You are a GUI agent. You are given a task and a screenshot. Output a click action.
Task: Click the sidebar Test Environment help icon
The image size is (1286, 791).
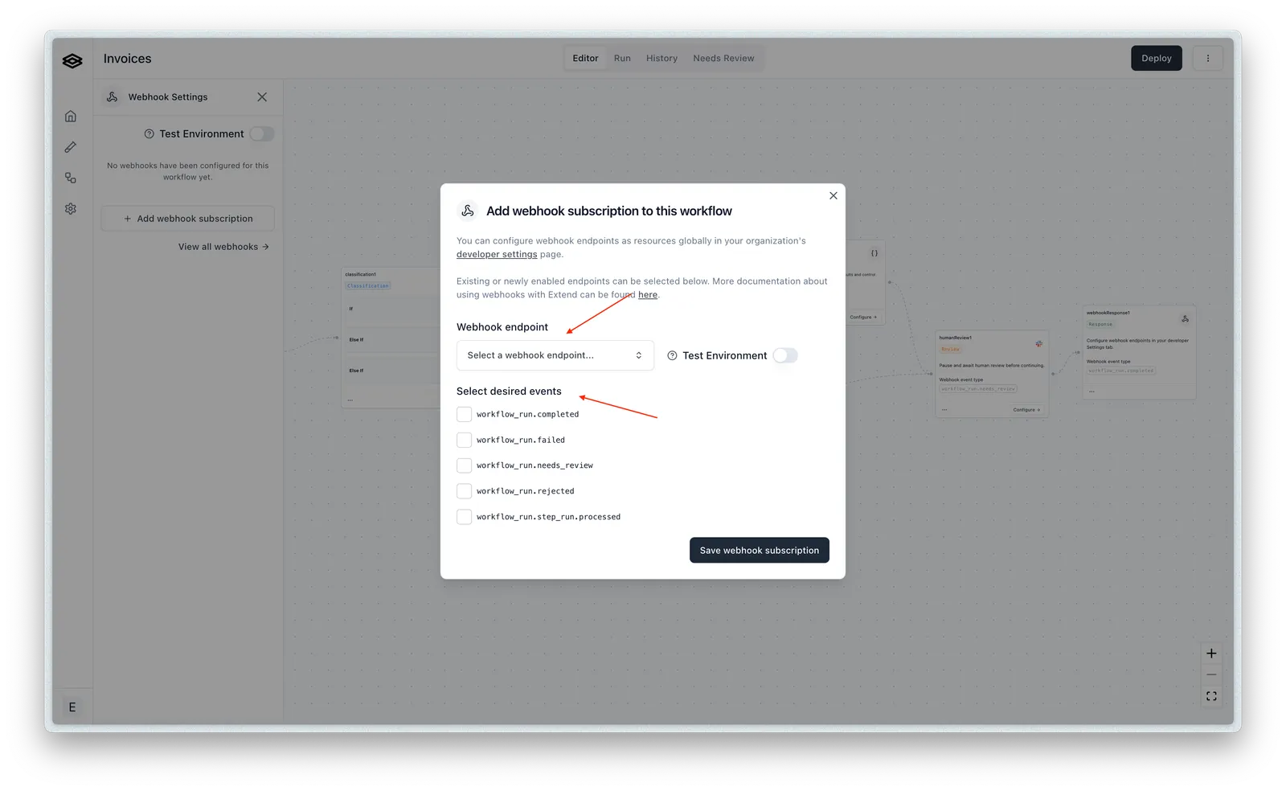(x=149, y=134)
